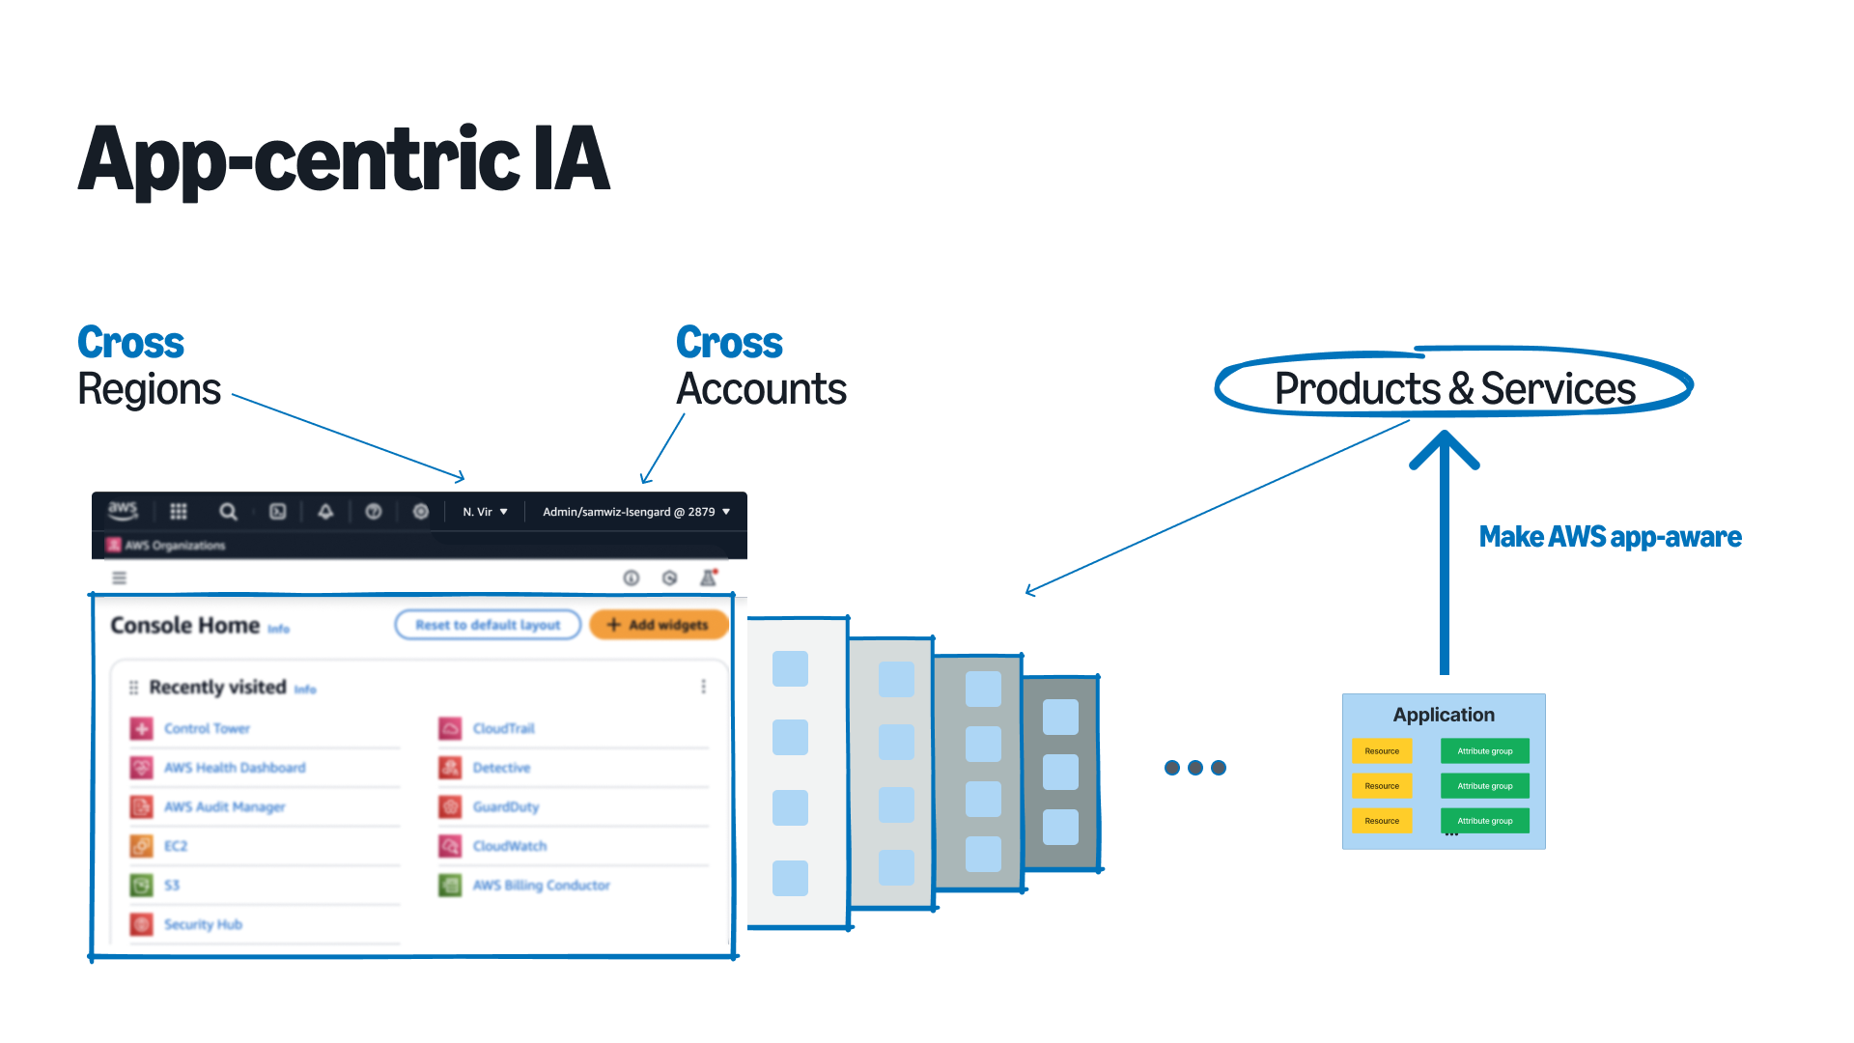Click the Make AWS app-aware caption
Screen dimensions: 1854x1043
coord(1611,536)
